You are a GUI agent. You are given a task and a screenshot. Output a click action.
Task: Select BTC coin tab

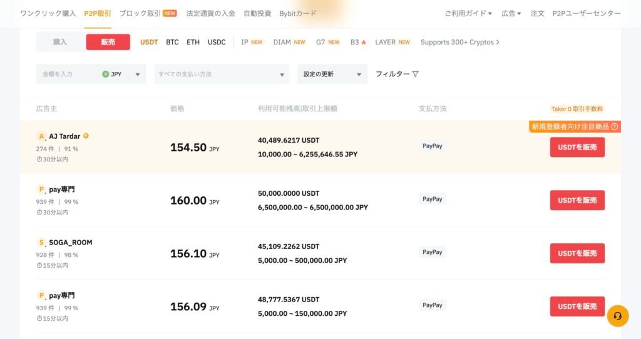coord(172,42)
